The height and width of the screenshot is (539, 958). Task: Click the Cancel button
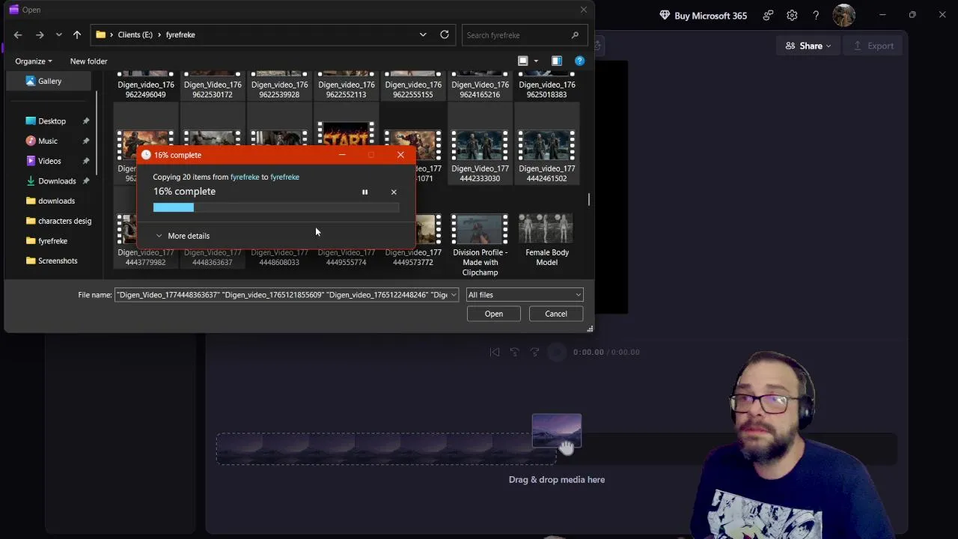[556, 314]
